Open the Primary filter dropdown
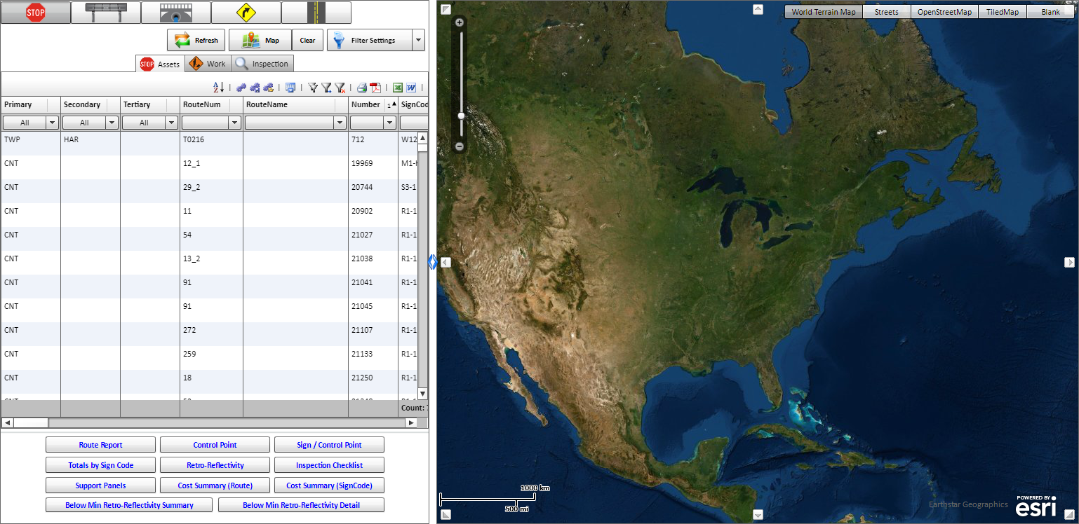The width and height of the screenshot is (1079, 524). tap(52, 123)
